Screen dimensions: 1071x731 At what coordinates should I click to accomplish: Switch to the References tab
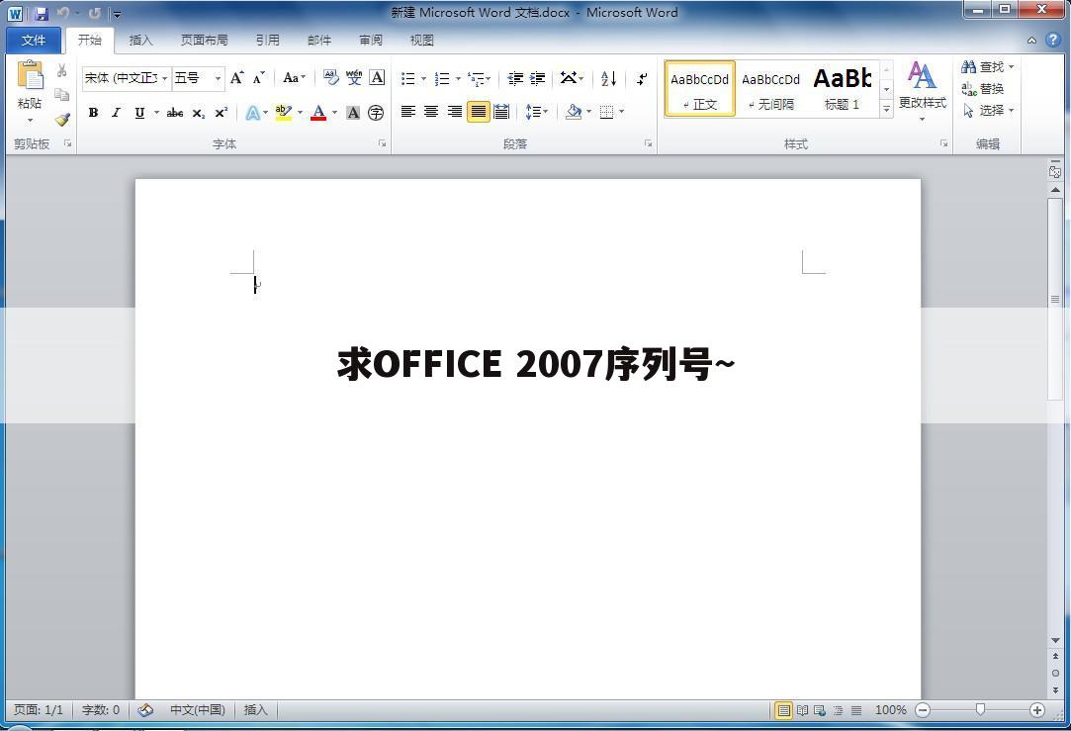[268, 41]
